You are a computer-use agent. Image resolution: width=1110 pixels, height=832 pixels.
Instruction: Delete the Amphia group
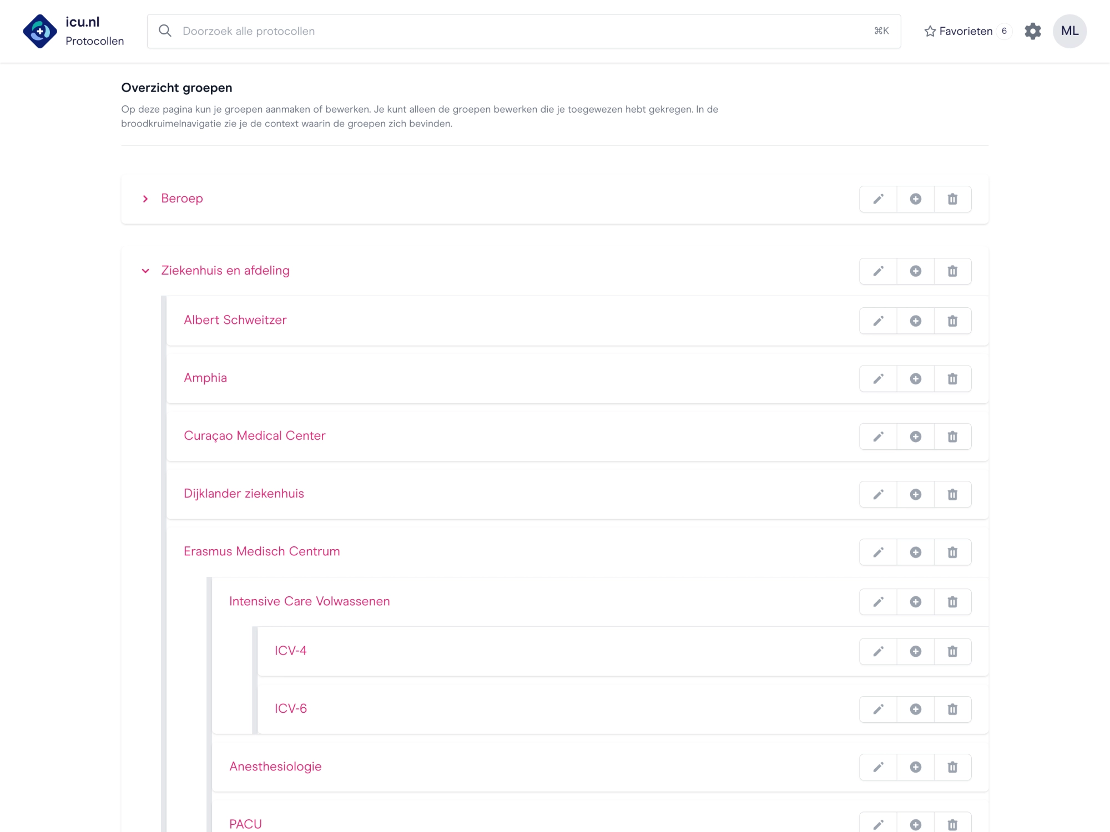coord(952,379)
